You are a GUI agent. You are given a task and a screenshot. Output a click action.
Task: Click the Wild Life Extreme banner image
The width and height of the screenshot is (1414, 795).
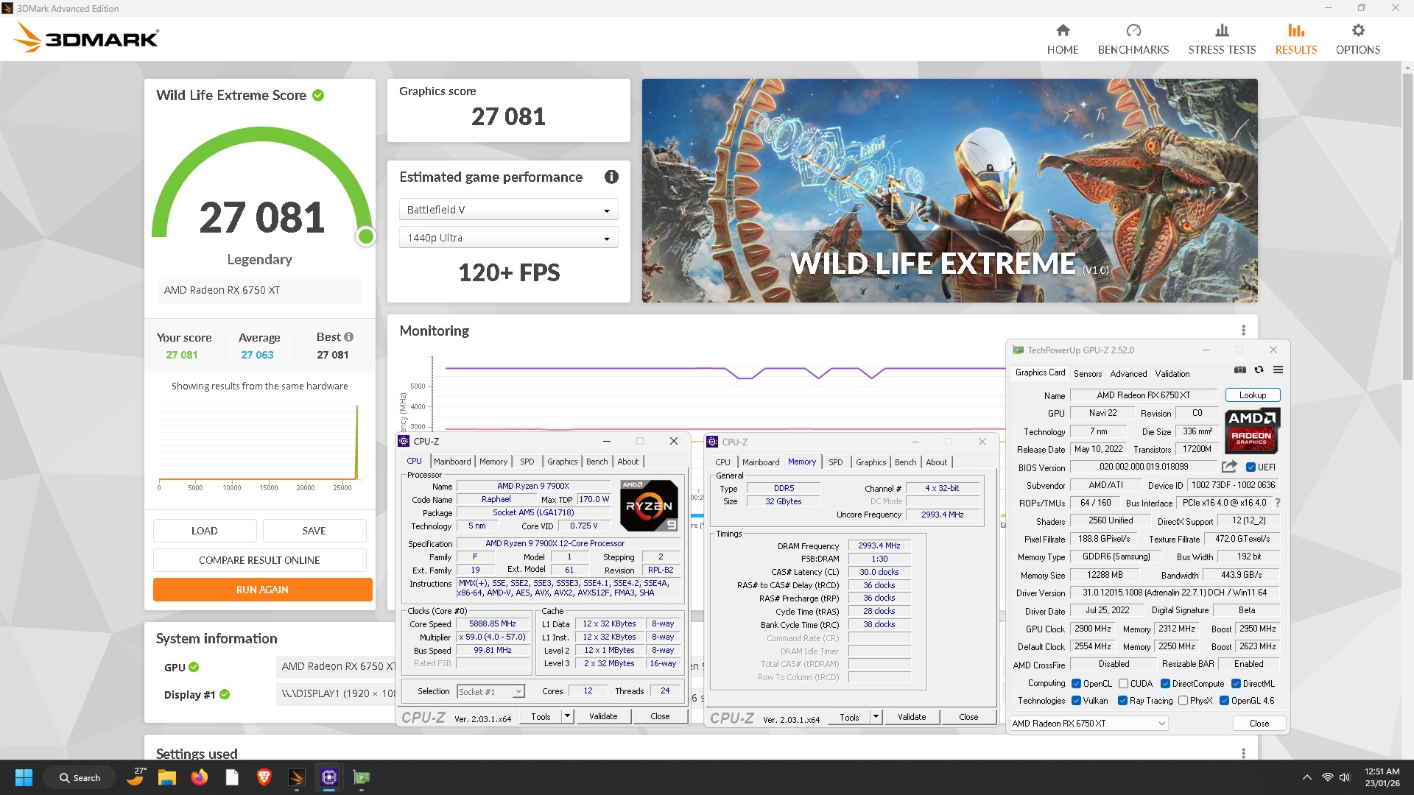pos(949,191)
